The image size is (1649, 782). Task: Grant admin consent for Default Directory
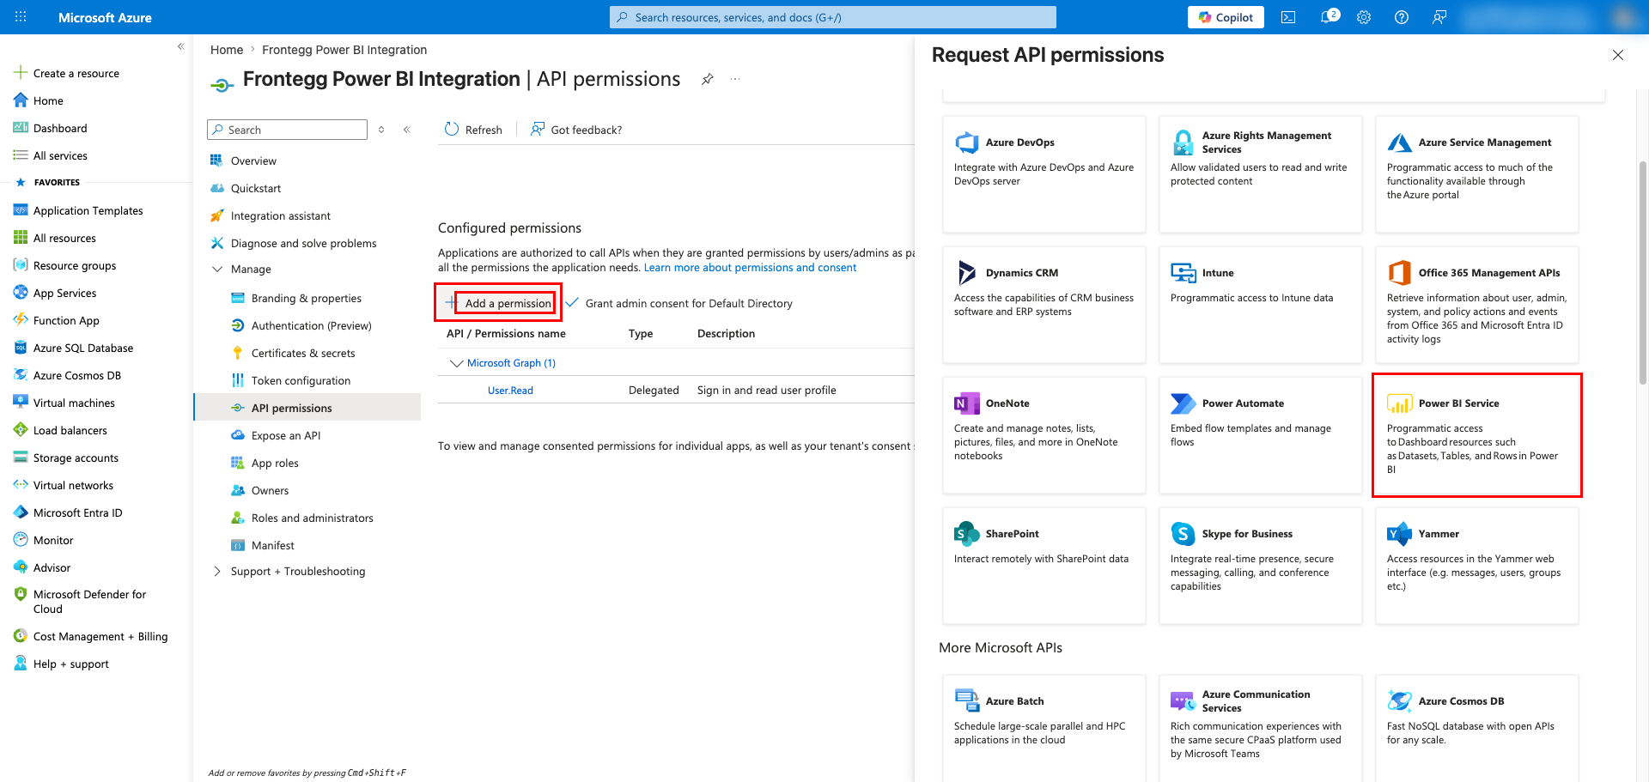679,303
